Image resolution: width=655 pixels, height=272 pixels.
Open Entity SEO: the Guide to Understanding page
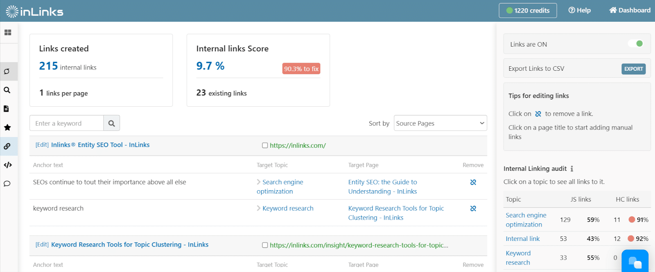pos(383,187)
